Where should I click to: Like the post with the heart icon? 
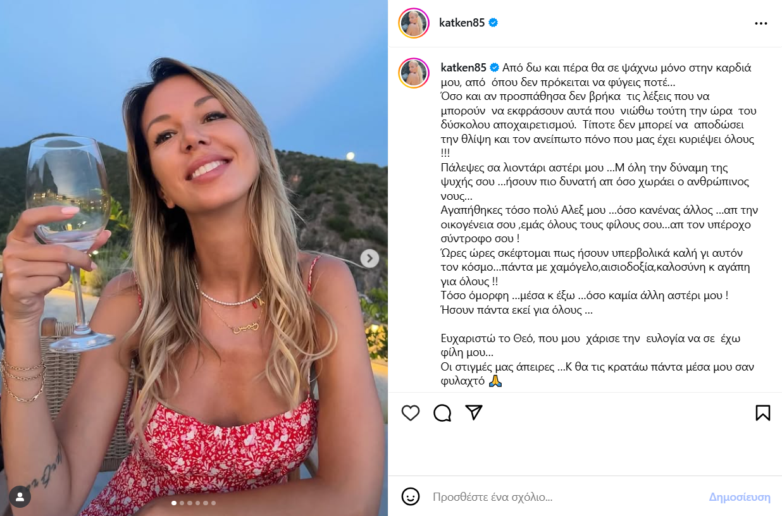tap(411, 413)
